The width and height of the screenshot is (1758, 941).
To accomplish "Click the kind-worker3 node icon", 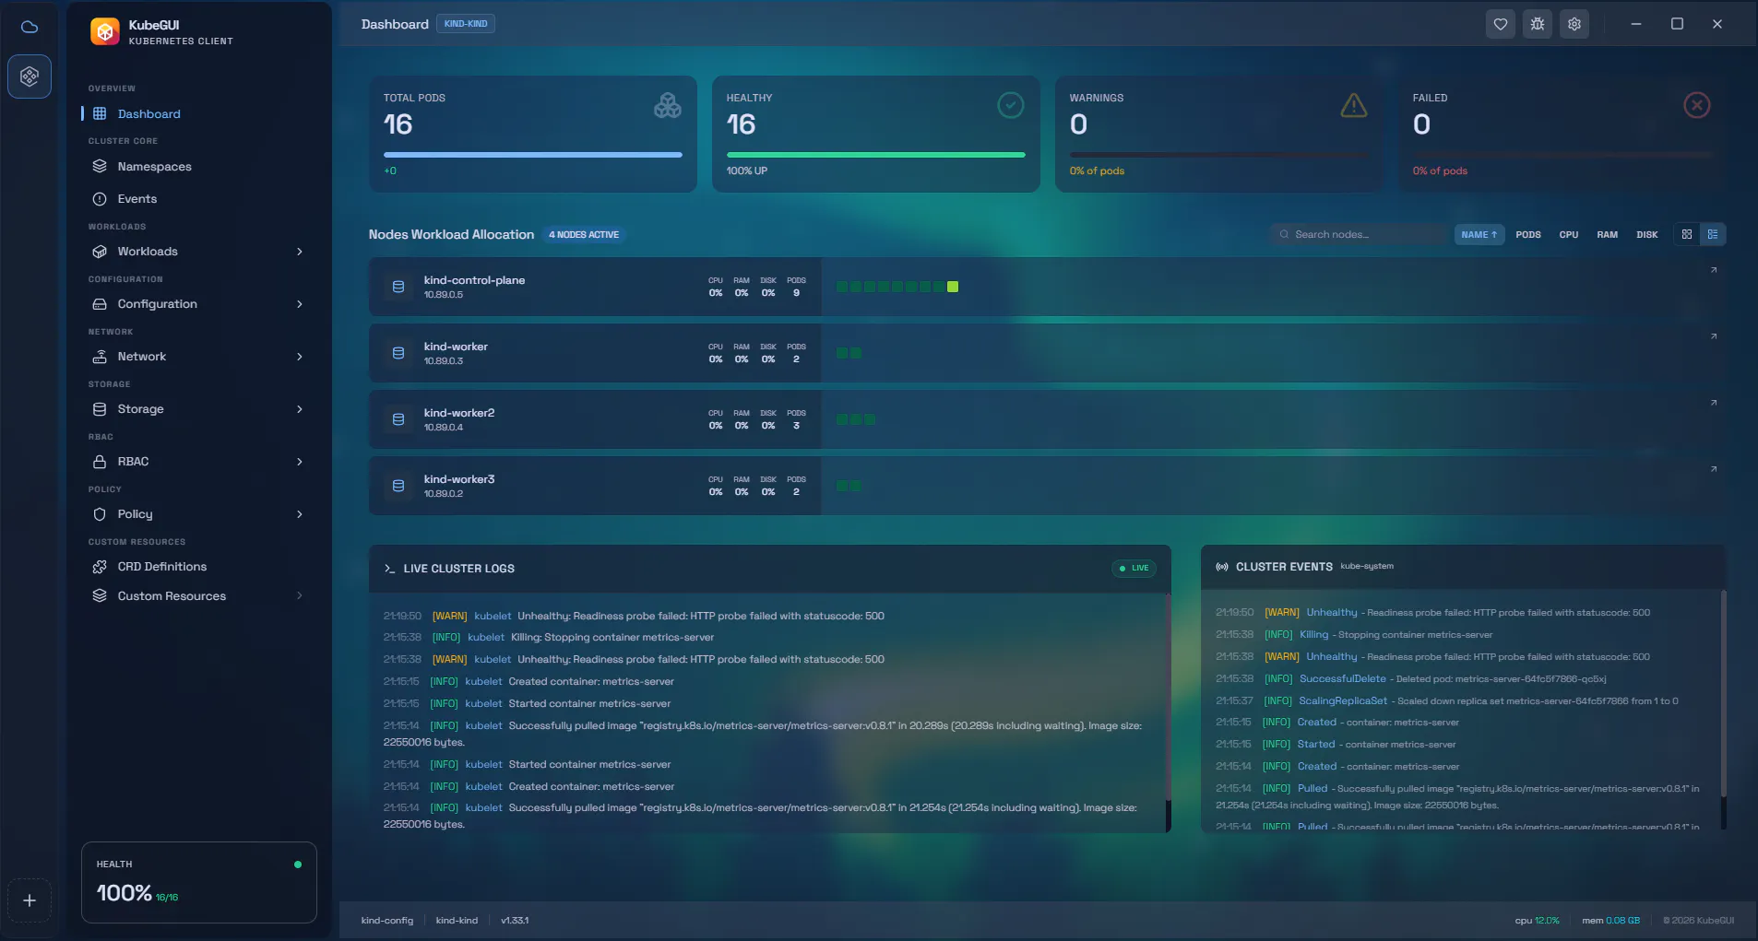I will click(x=398, y=486).
